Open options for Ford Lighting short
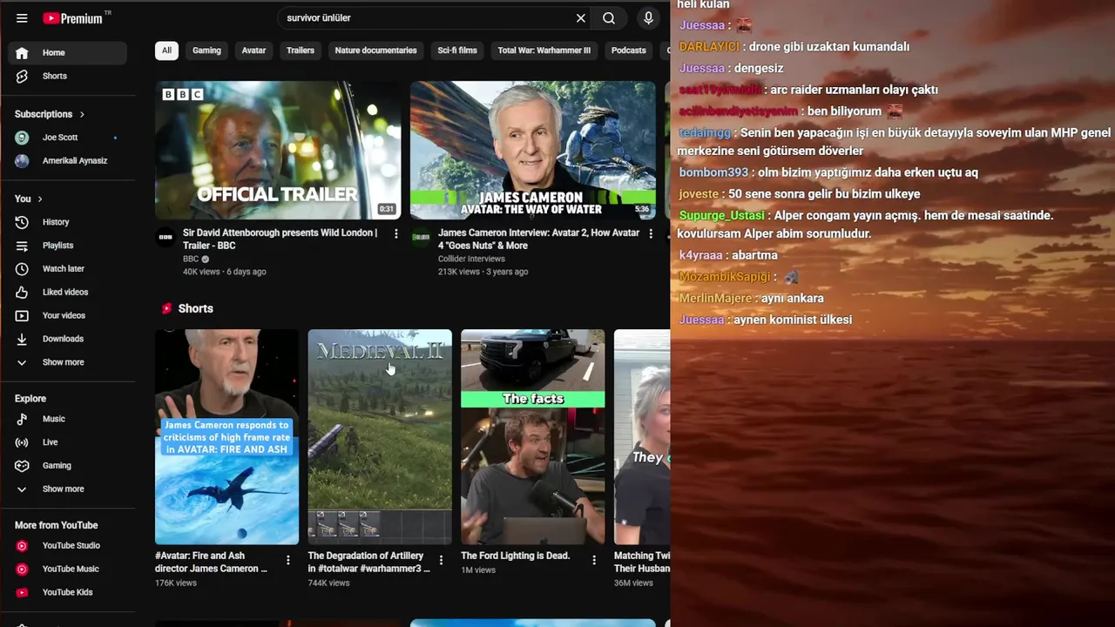The width and height of the screenshot is (1115, 627). coord(594,560)
